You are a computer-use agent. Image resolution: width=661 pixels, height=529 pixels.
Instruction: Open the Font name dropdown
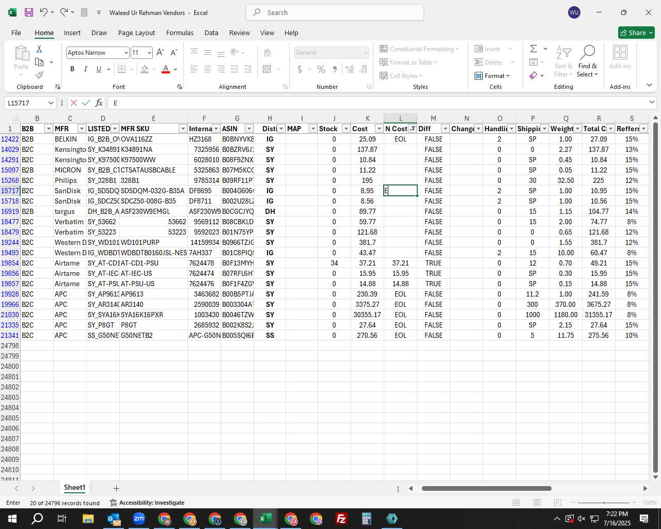(125, 53)
